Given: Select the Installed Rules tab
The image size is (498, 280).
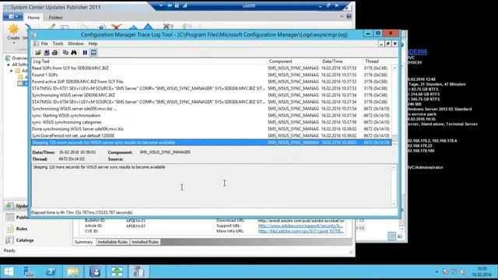Looking at the screenshot, I should (146, 242).
